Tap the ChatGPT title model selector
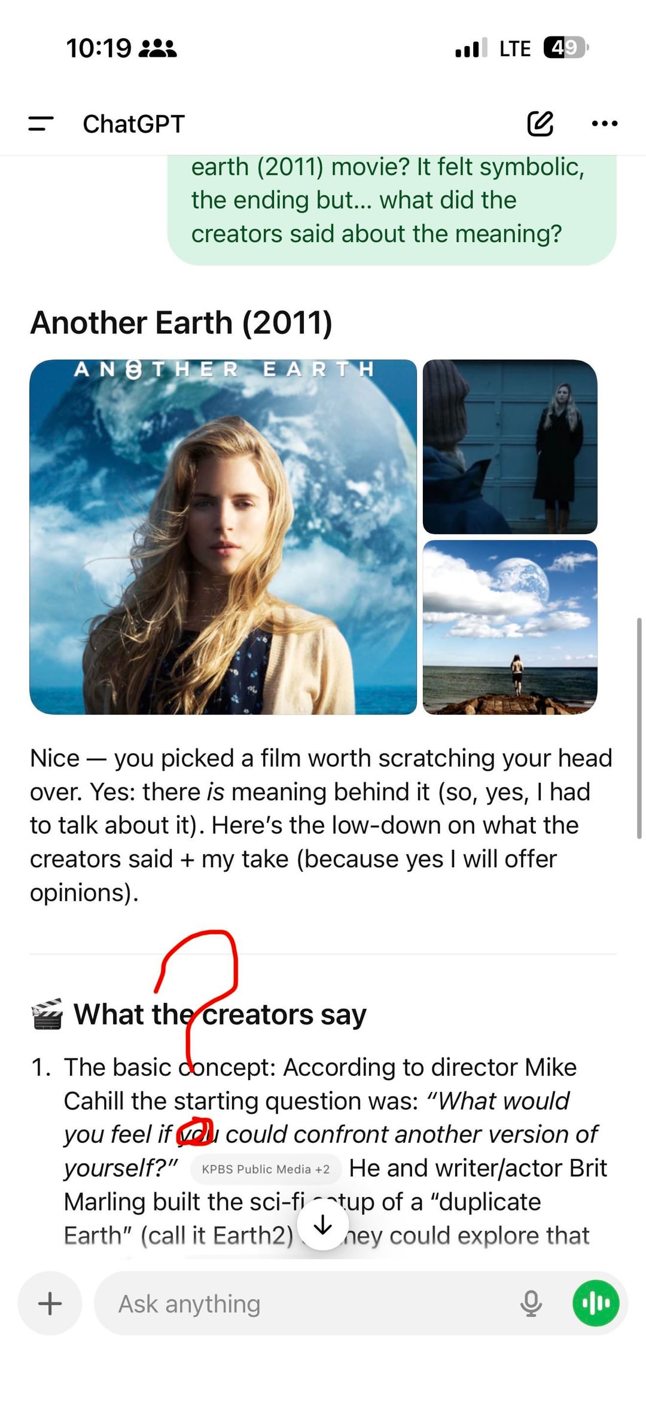The height and width of the screenshot is (1403, 646). pos(133,124)
